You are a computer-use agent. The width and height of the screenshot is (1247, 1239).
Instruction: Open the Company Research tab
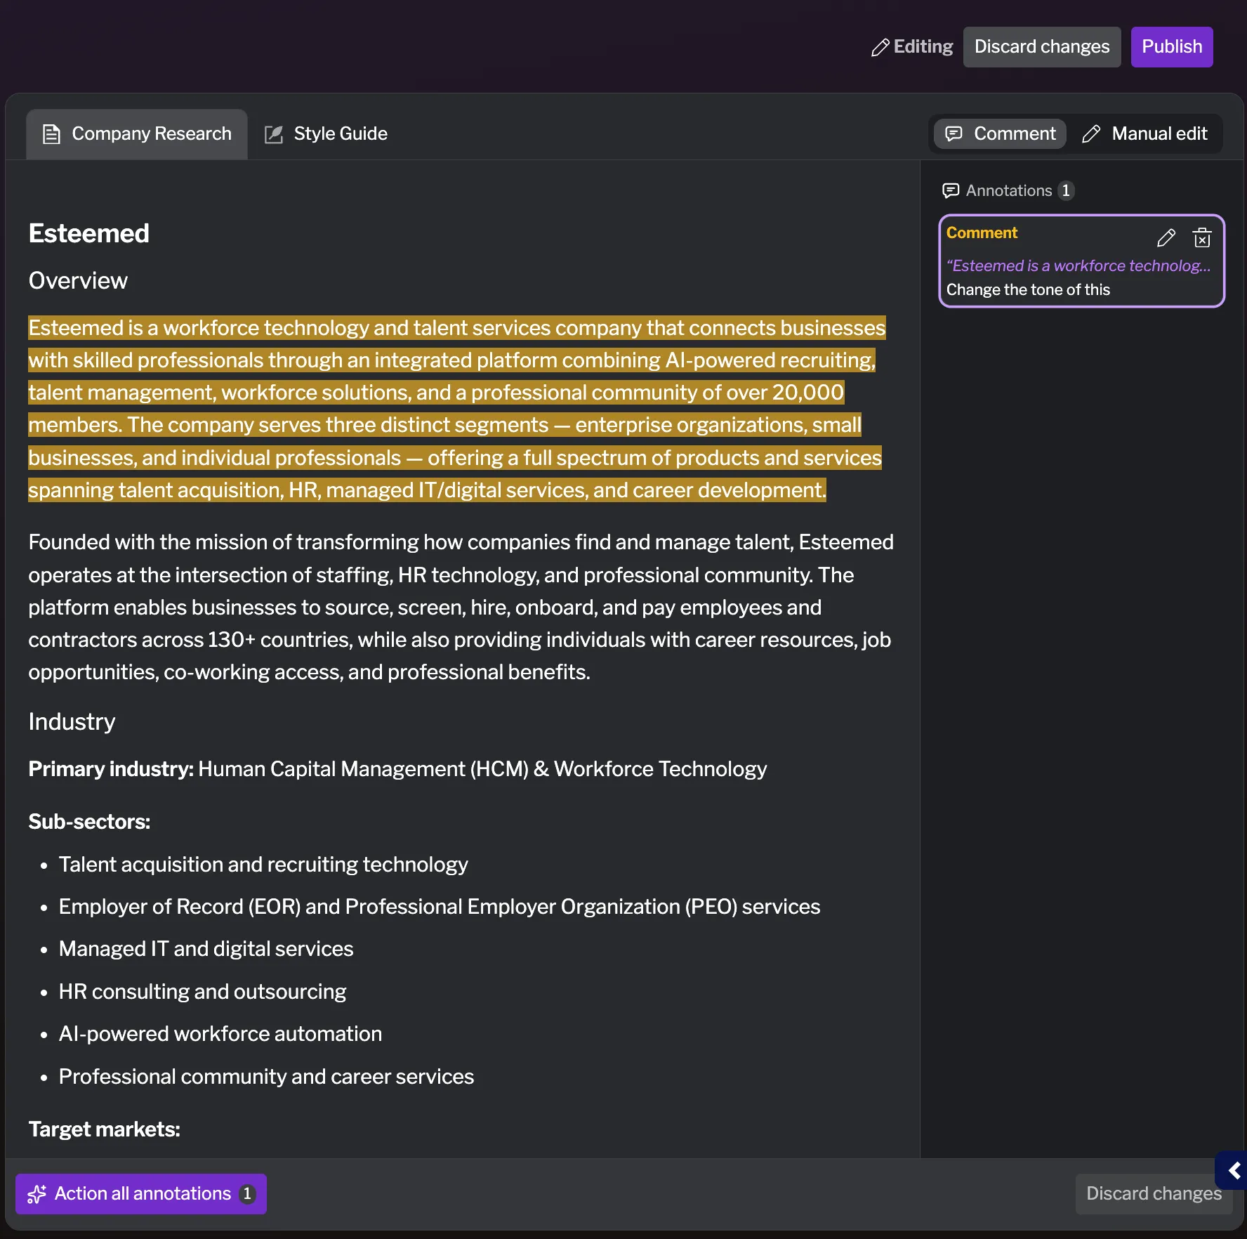click(137, 133)
